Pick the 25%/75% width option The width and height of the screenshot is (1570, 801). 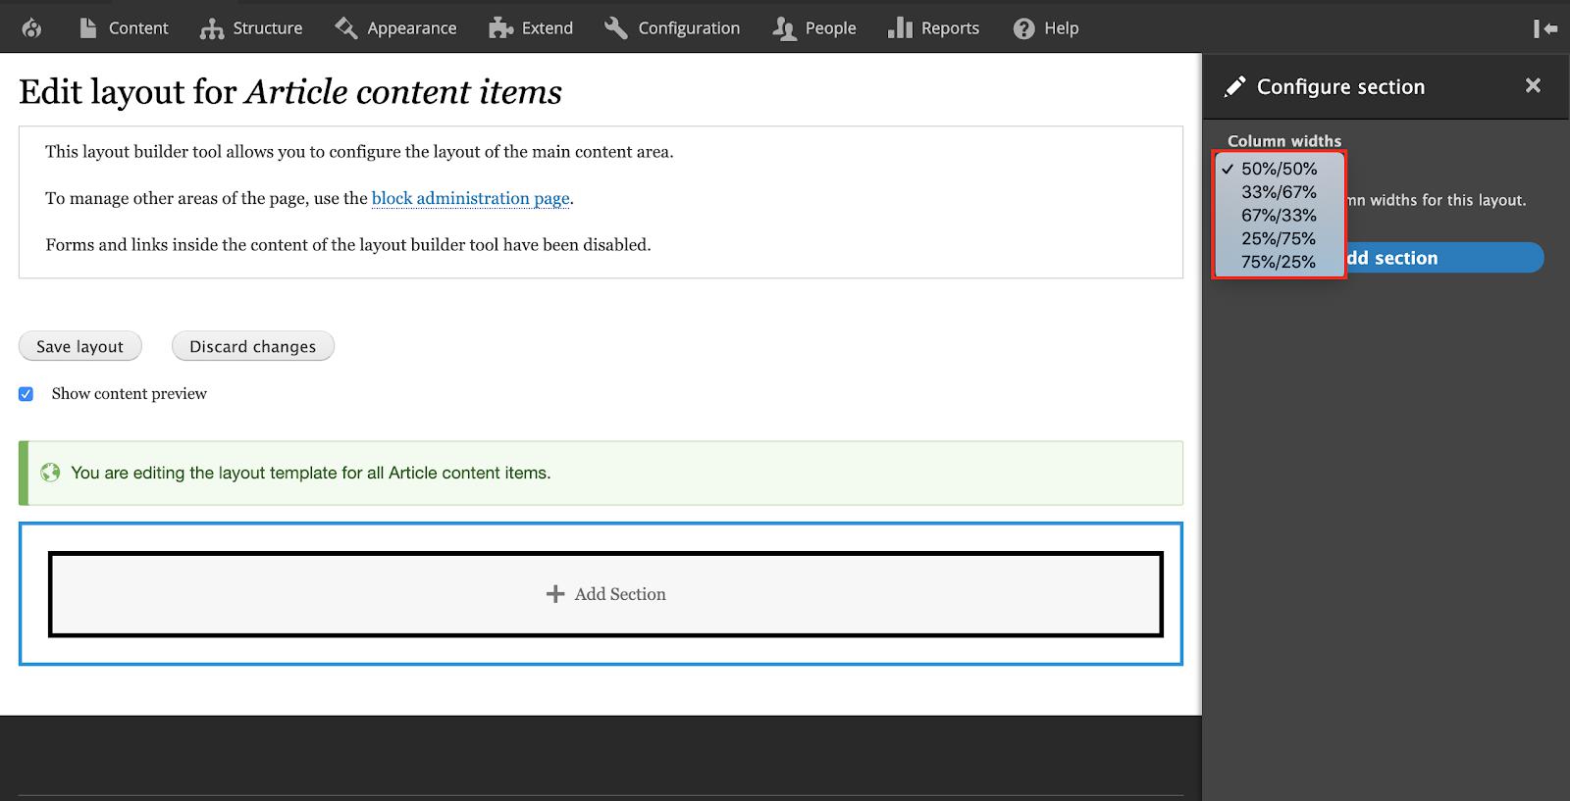[x=1280, y=239]
